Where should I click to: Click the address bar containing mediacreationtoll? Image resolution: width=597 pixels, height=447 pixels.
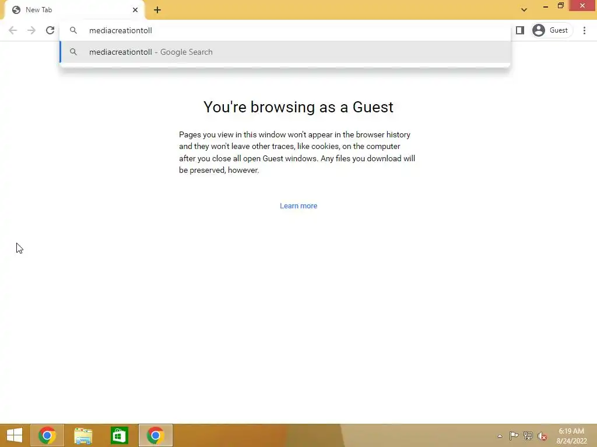coord(285,30)
